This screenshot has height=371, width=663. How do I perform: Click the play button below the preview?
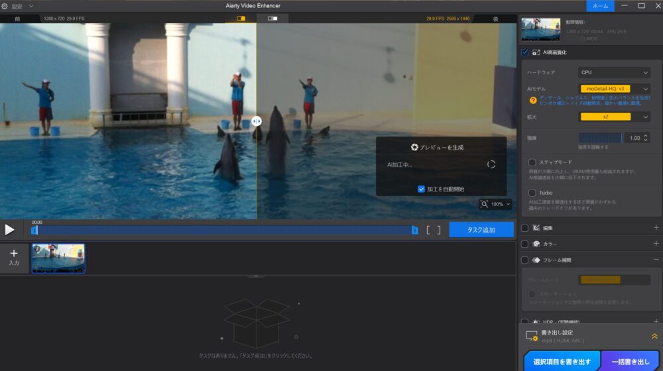pyautogui.click(x=10, y=230)
